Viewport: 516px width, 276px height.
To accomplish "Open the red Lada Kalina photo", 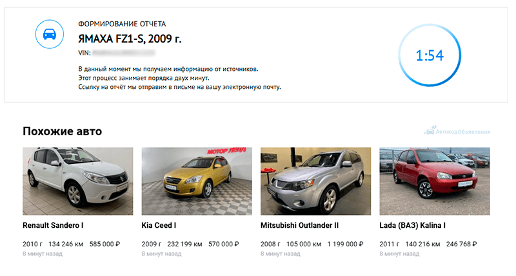I will coord(435,181).
